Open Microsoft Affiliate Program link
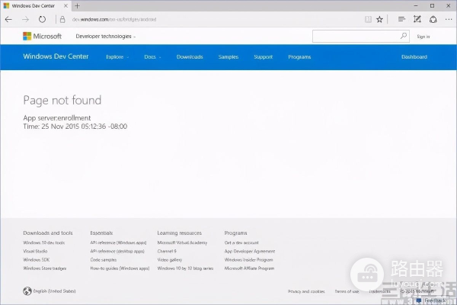The height and width of the screenshot is (305, 457). pyautogui.click(x=249, y=268)
